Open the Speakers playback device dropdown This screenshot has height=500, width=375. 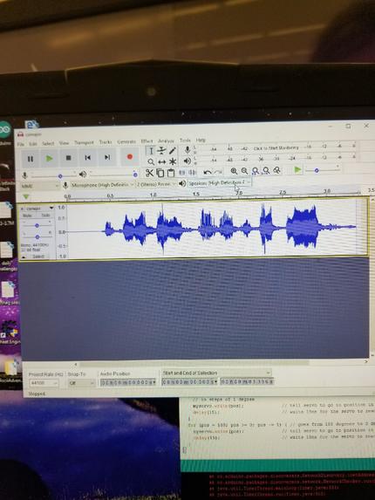[220, 182]
